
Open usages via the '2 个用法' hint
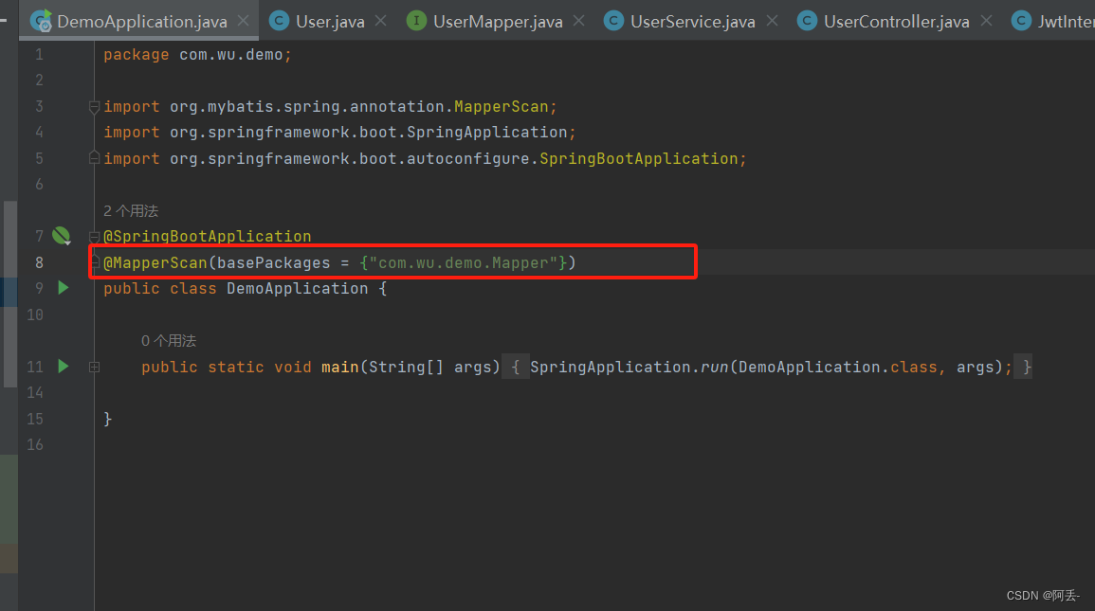coord(129,210)
